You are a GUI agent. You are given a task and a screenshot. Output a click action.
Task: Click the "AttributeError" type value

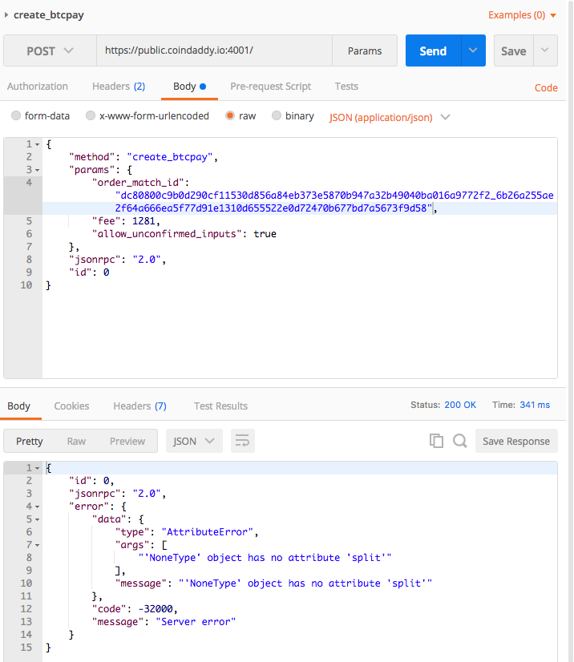pos(207,532)
